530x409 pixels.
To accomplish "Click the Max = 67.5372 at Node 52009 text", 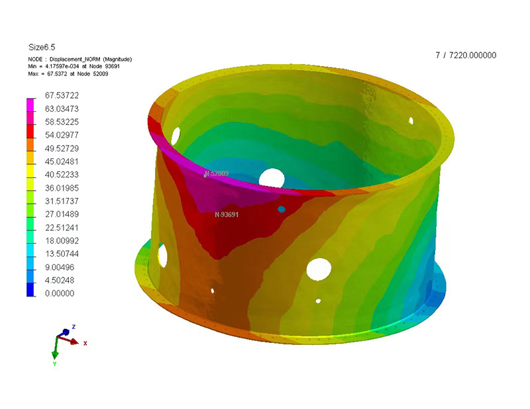I will (x=68, y=73).
